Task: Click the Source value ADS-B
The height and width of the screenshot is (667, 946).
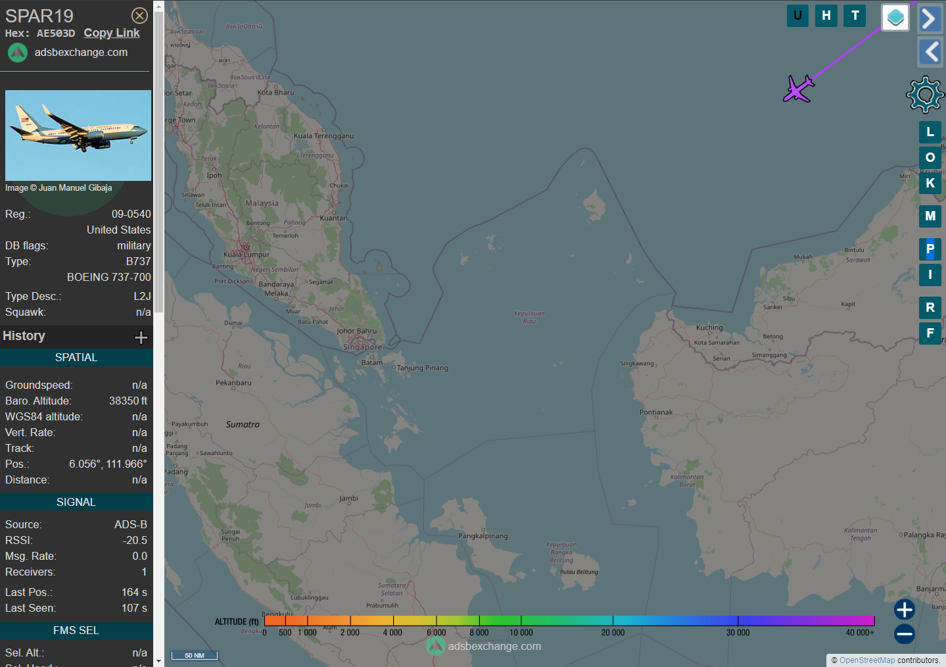Action: (131, 524)
